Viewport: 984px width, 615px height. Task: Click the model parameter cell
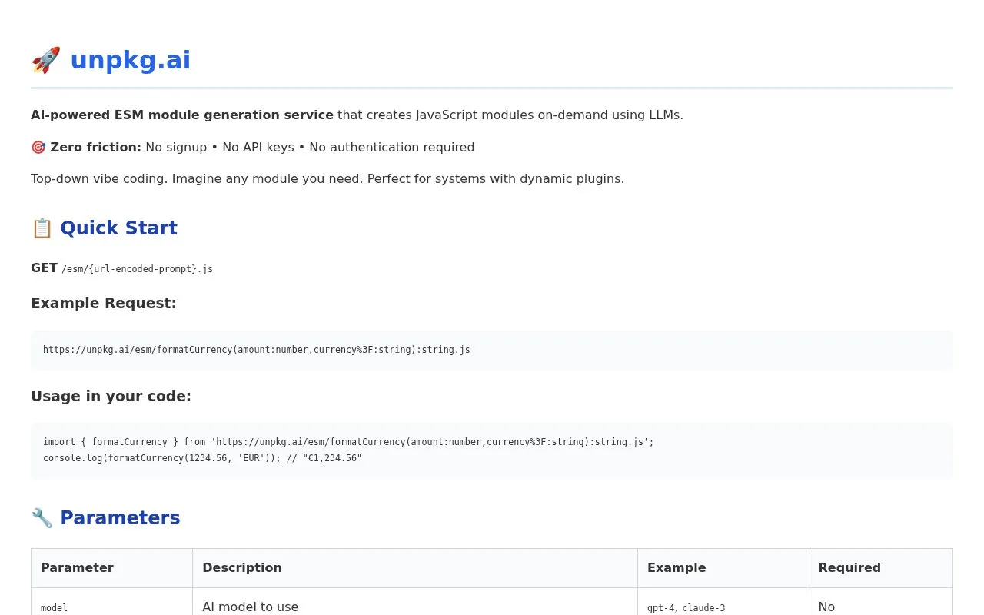(111, 603)
